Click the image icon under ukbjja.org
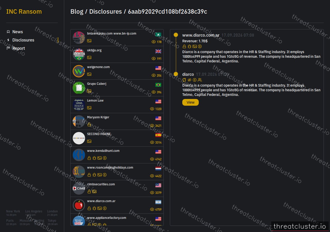Image resolution: width=330 pixels, height=232 pixels. click(x=89, y=57)
